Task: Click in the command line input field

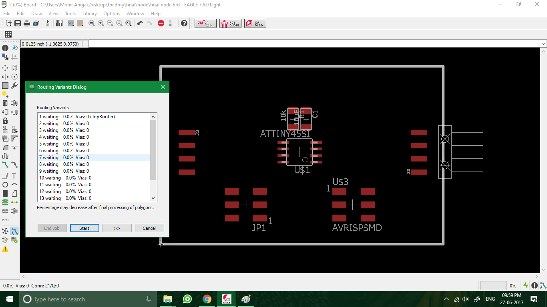Action: point(314,44)
